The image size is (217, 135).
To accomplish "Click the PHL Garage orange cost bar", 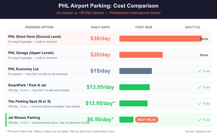I will tap(141, 55).
